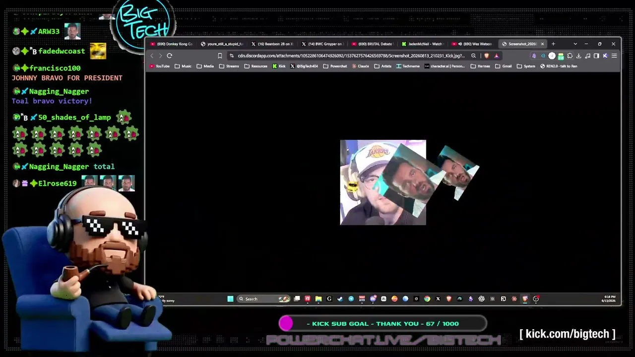Open the media control music note icon
Image resolution: width=635 pixels, height=357 pixels.
(x=587, y=56)
